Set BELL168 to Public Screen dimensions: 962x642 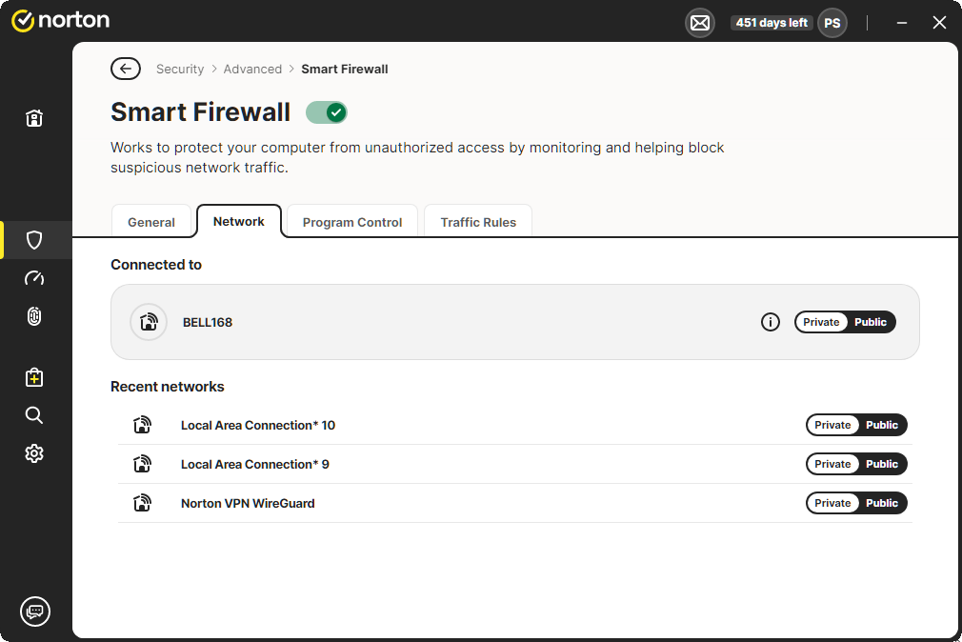[871, 322]
